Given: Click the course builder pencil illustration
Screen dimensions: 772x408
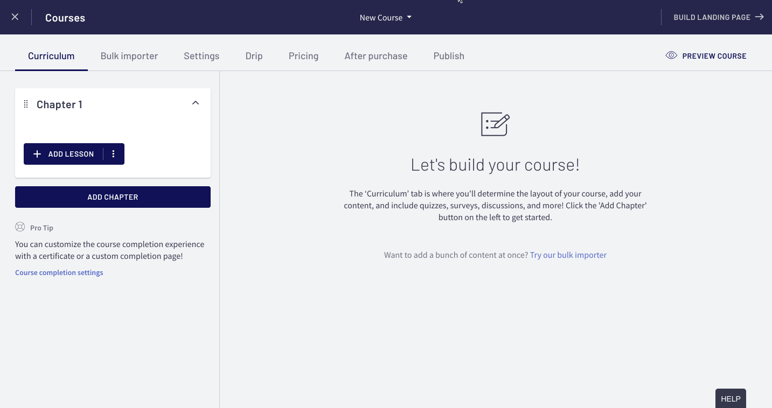Looking at the screenshot, I should pyautogui.click(x=495, y=124).
